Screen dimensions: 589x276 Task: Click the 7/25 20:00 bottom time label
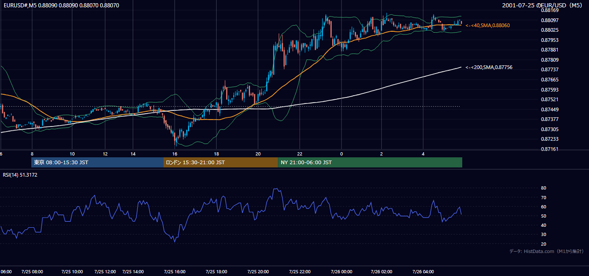click(x=258, y=271)
